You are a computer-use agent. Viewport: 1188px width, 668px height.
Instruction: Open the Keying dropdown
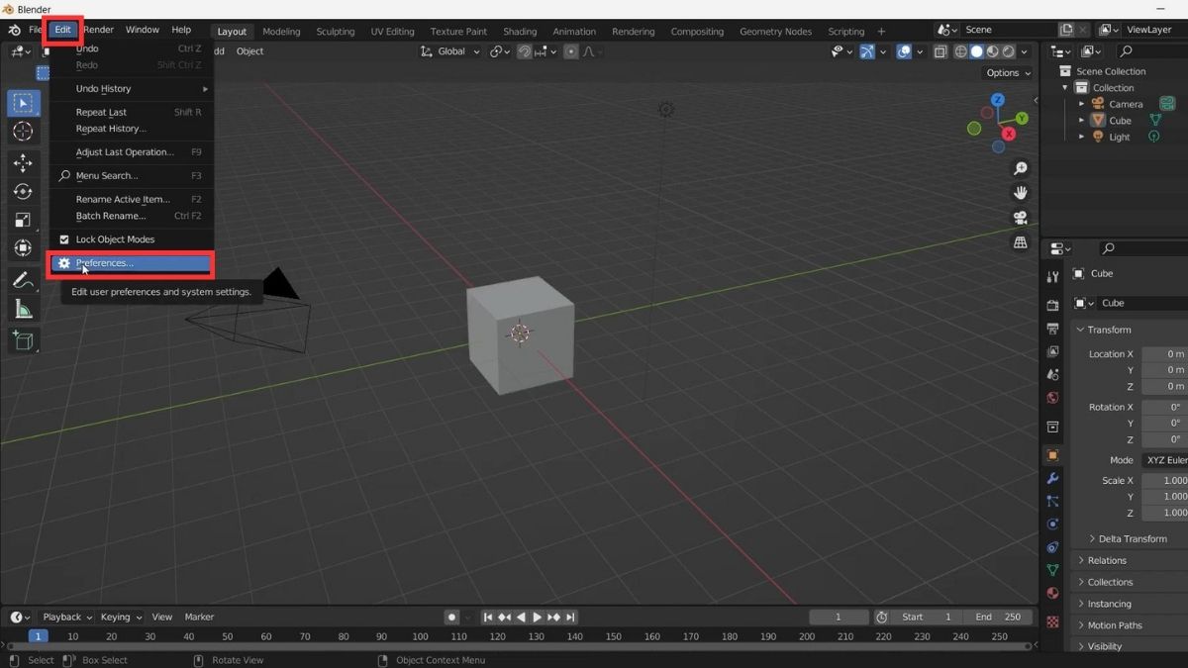coord(121,617)
